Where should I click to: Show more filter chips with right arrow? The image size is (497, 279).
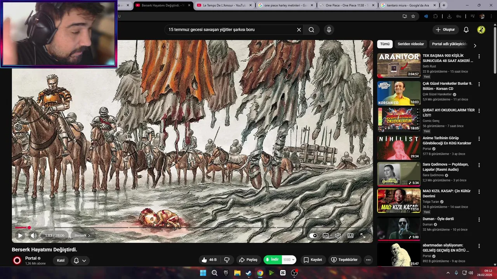coord(474,45)
